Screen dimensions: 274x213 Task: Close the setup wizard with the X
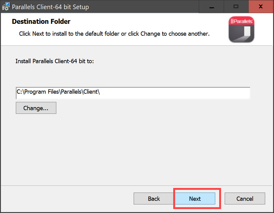pos(261,6)
